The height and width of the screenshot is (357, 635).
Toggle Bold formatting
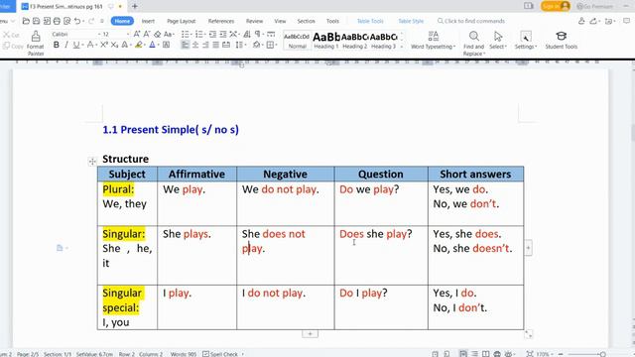click(x=57, y=45)
